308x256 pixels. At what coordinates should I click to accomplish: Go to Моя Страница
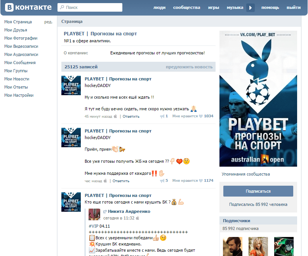click(x=18, y=22)
